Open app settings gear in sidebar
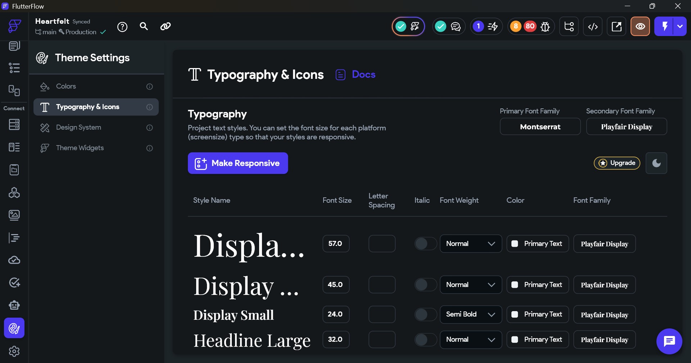Screen dimensions: 691x363 click(14, 351)
